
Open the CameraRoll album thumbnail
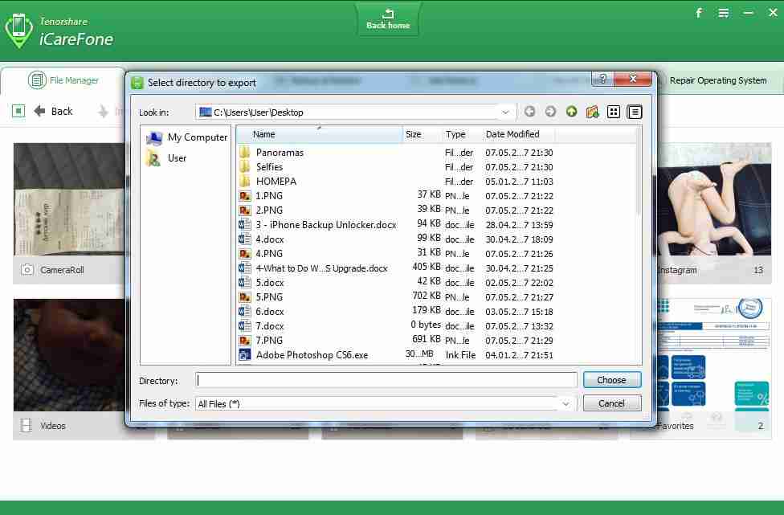pyautogui.click(x=69, y=199)
